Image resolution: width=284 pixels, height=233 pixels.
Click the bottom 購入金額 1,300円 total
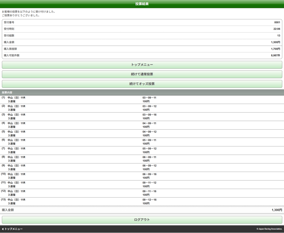(277, 210)
